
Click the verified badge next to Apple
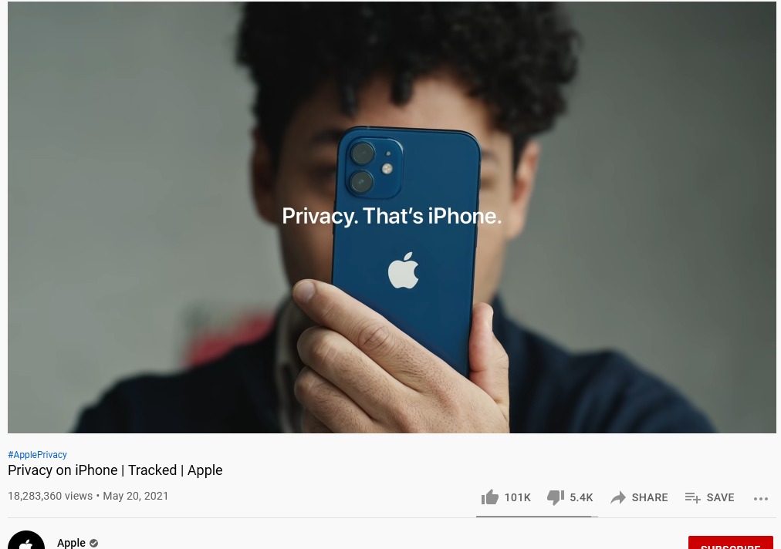click(x=93, y=543)
